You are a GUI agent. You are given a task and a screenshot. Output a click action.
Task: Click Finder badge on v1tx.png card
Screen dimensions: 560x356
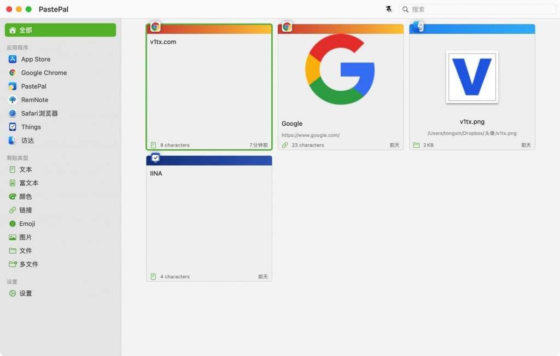tap(418, 27)
